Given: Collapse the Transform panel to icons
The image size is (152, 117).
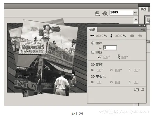Looking at the screenshot, I should click(x=140, y=25).
